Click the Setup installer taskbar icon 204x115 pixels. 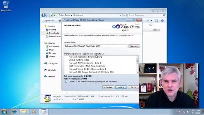click(44, 112)
